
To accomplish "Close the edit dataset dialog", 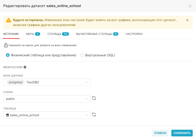I will [190, 6].
